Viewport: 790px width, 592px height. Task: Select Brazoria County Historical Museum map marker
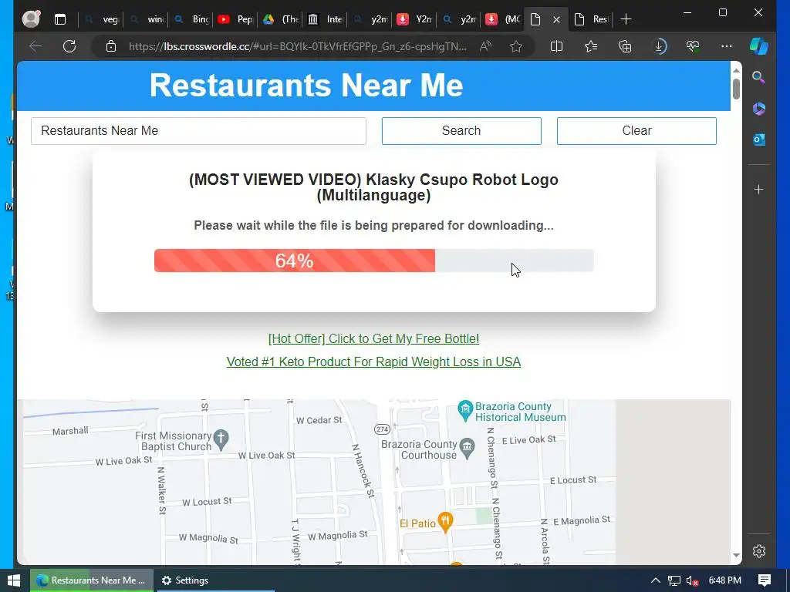pos(464,411)
